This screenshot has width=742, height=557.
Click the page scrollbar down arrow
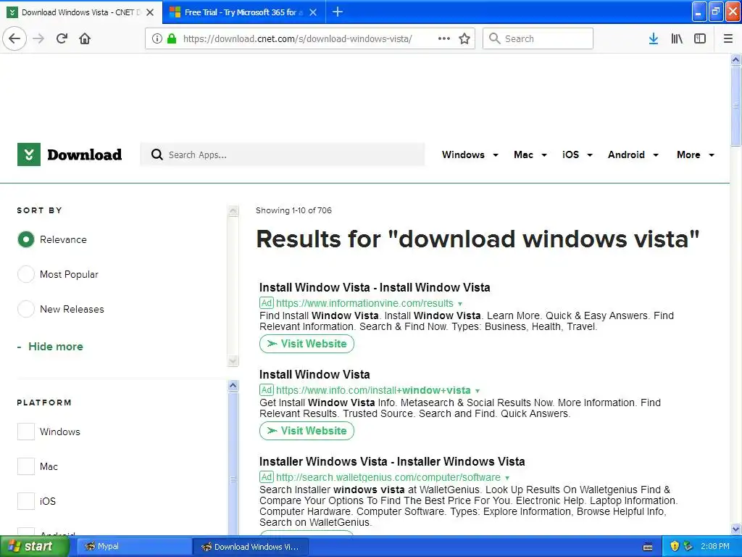pos(736,529)
